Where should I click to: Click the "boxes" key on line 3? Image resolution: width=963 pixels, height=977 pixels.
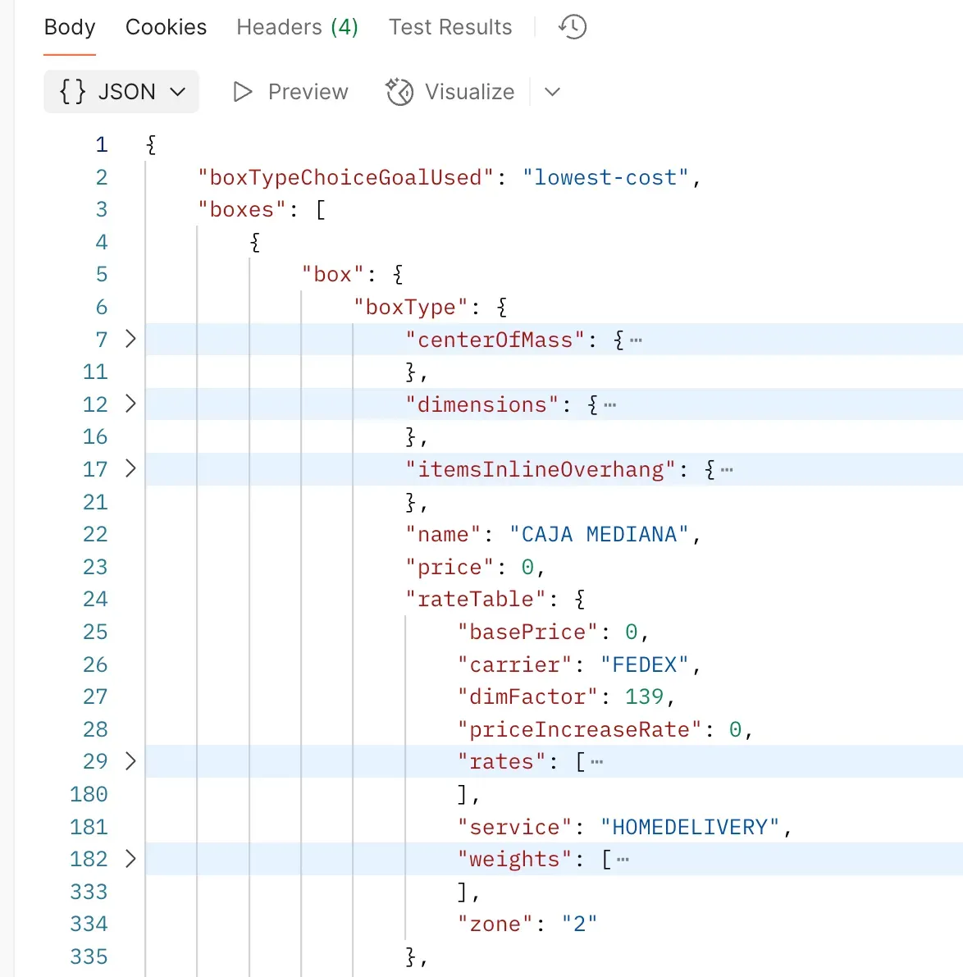tap(242, 209)
